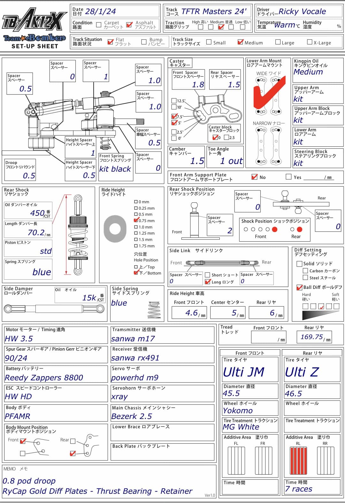Screen dimensions: 345x504
Task: Check the Steel diff option
Action: point(305,278)
